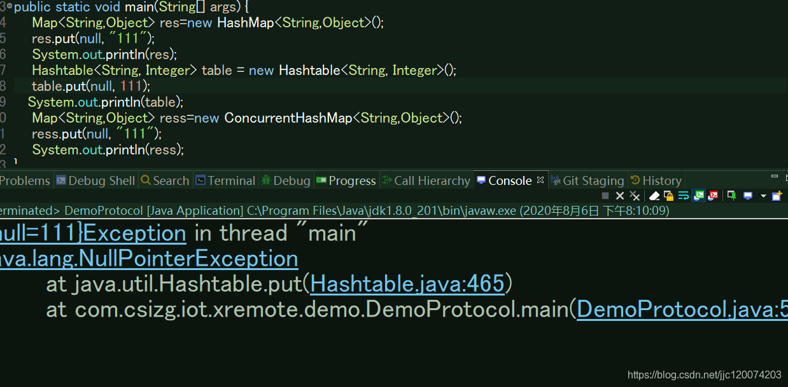788x387 pixels.
Task: Close the Console tab via X
Action: [540, 180]
